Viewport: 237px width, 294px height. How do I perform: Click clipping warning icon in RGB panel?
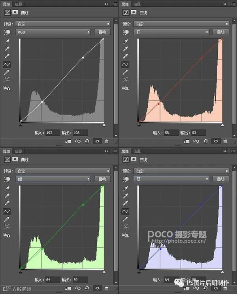pos(7,88)
